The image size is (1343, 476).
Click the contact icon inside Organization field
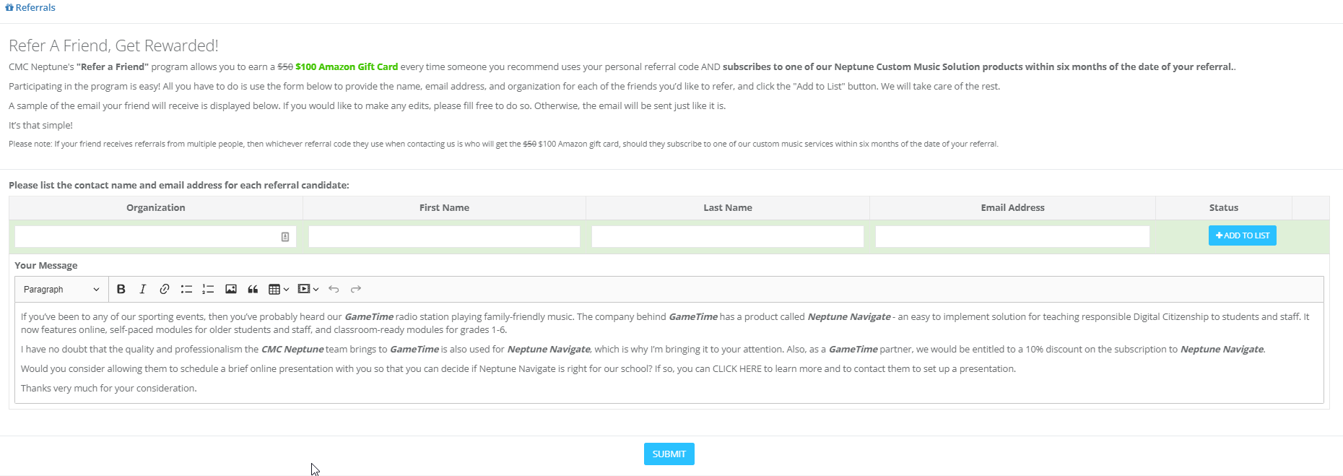[x=285, y=236]
